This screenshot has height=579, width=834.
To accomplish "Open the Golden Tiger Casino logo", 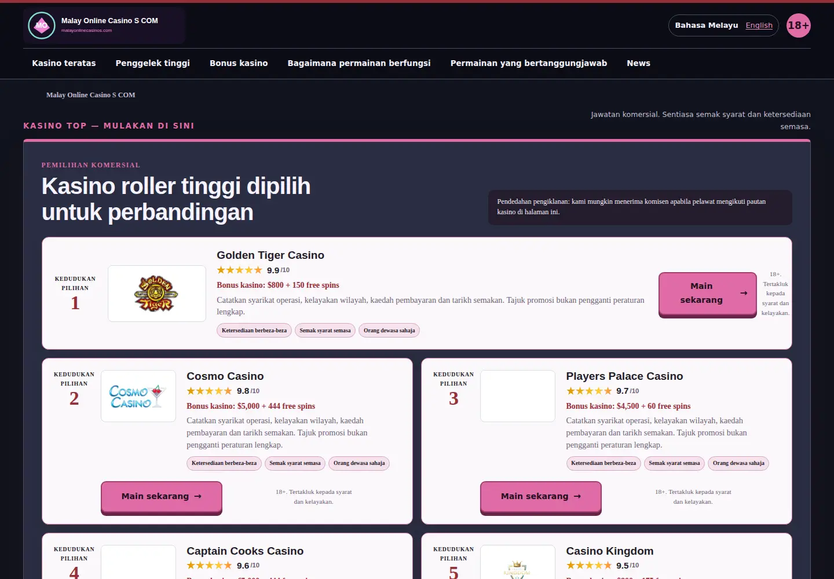I will coord(157,294).
